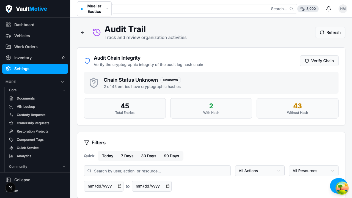352x198 pixels.
Task: Click the start date field
Action: tap(104, 186)
